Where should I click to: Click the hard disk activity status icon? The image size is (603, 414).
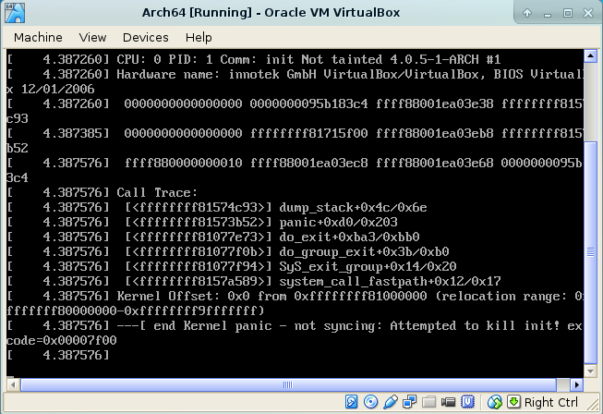click(351, 402)
